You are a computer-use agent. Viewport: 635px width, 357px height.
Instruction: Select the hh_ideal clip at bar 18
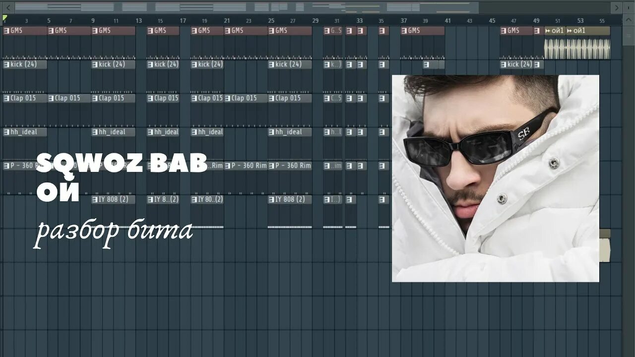coord(207,132)
